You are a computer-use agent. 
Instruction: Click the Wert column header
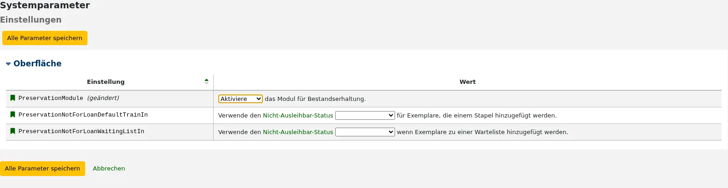coord(467,82)
